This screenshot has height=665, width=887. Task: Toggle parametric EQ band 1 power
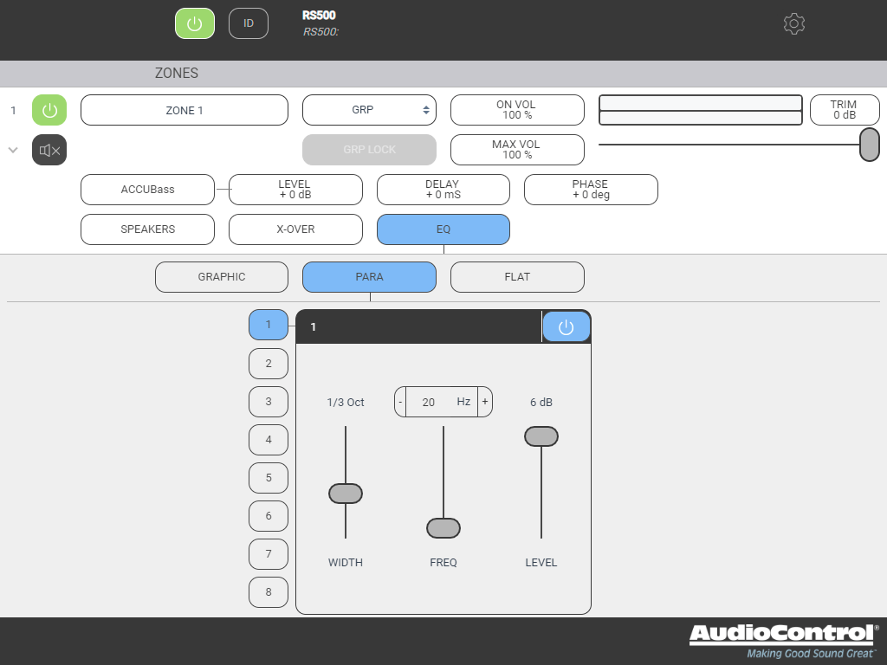pos(567,327)
